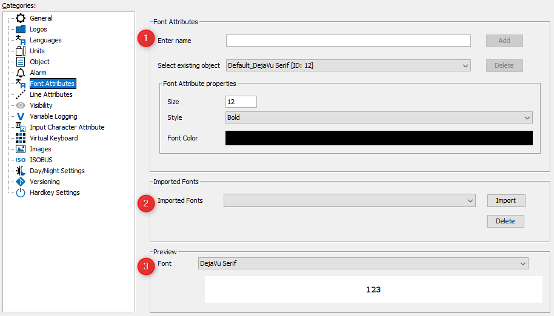Open the Visibility eye icon category
This screenshot has width=554, height=316.
pos(21,105)
